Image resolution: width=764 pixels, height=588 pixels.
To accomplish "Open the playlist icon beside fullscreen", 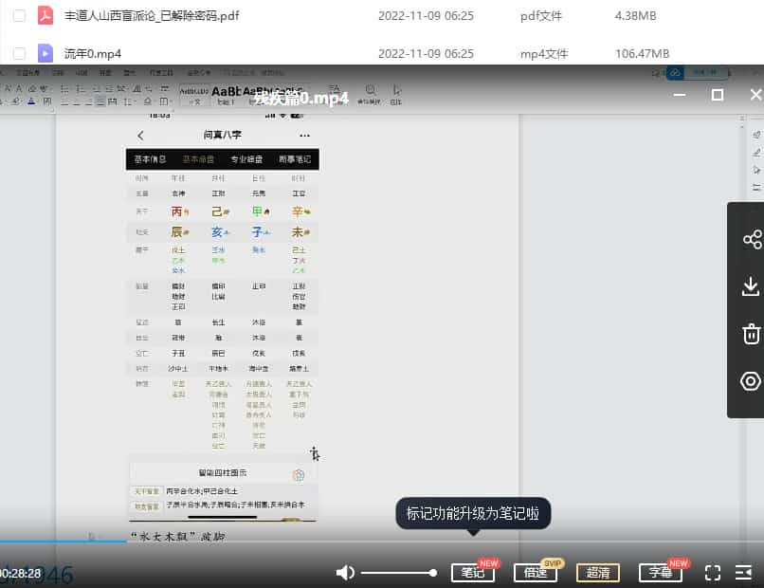I will pos(743,573).
